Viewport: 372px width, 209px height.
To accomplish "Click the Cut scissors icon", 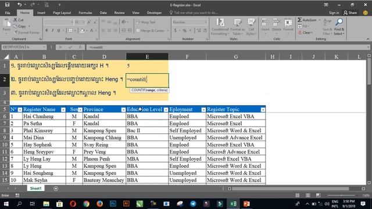I will click(15, 20).
